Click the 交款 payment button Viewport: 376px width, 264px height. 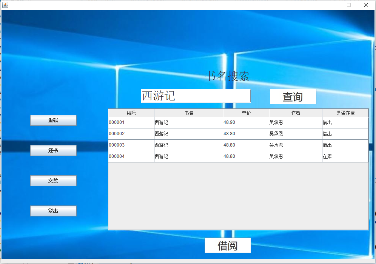53,181
